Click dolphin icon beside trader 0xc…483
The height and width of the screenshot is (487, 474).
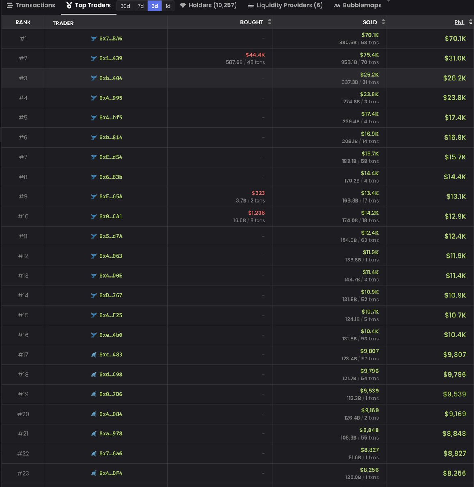[x=94, y=355]
